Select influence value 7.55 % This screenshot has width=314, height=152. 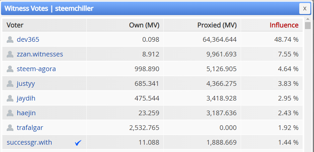click(x=288, y=54)
